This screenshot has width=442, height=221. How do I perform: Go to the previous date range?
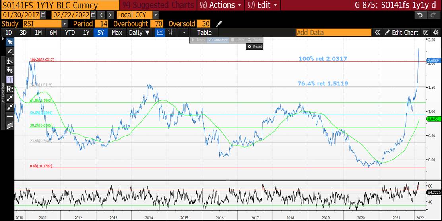[101, 15]
